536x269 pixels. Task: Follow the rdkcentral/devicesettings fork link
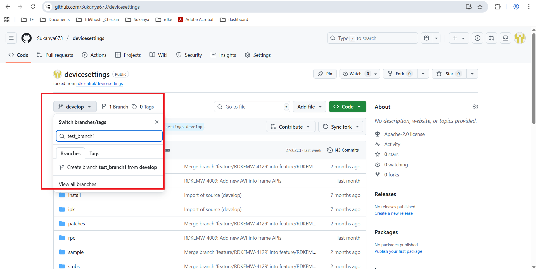[99, 84]
